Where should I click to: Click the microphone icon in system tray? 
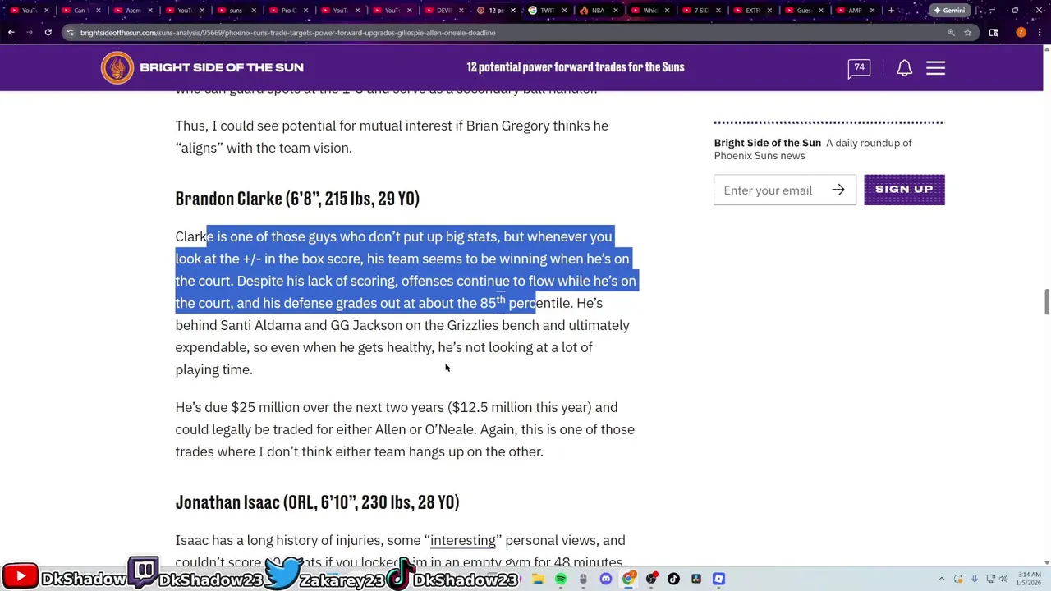pos(975,579)
